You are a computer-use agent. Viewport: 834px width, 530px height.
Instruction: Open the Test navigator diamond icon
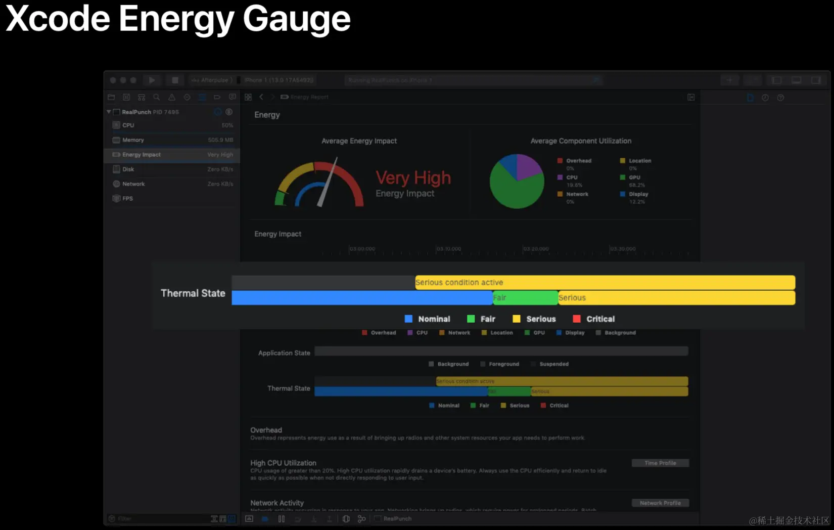(x=187, y=97)
